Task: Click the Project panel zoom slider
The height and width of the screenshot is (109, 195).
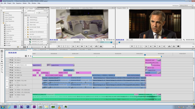Action: tap(36, 47)
